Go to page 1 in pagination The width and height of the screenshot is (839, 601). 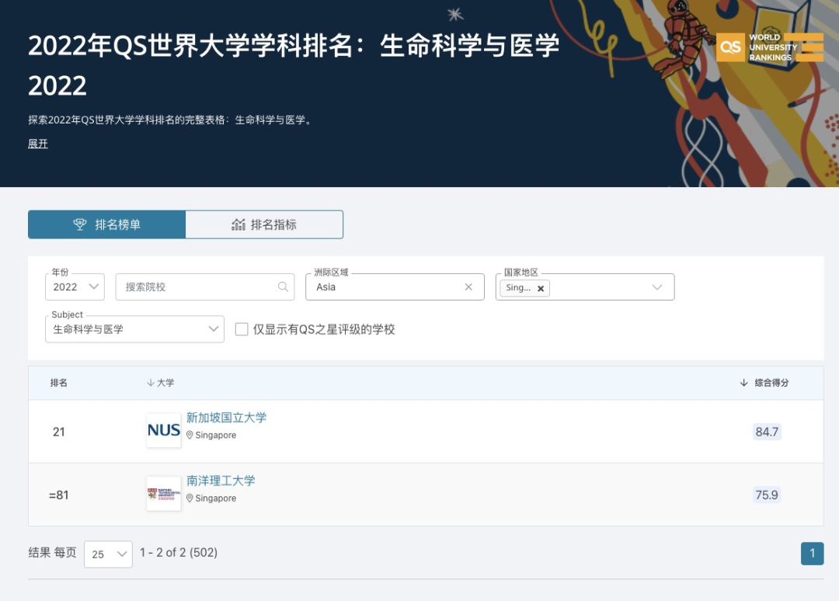(x=813, y=554)
